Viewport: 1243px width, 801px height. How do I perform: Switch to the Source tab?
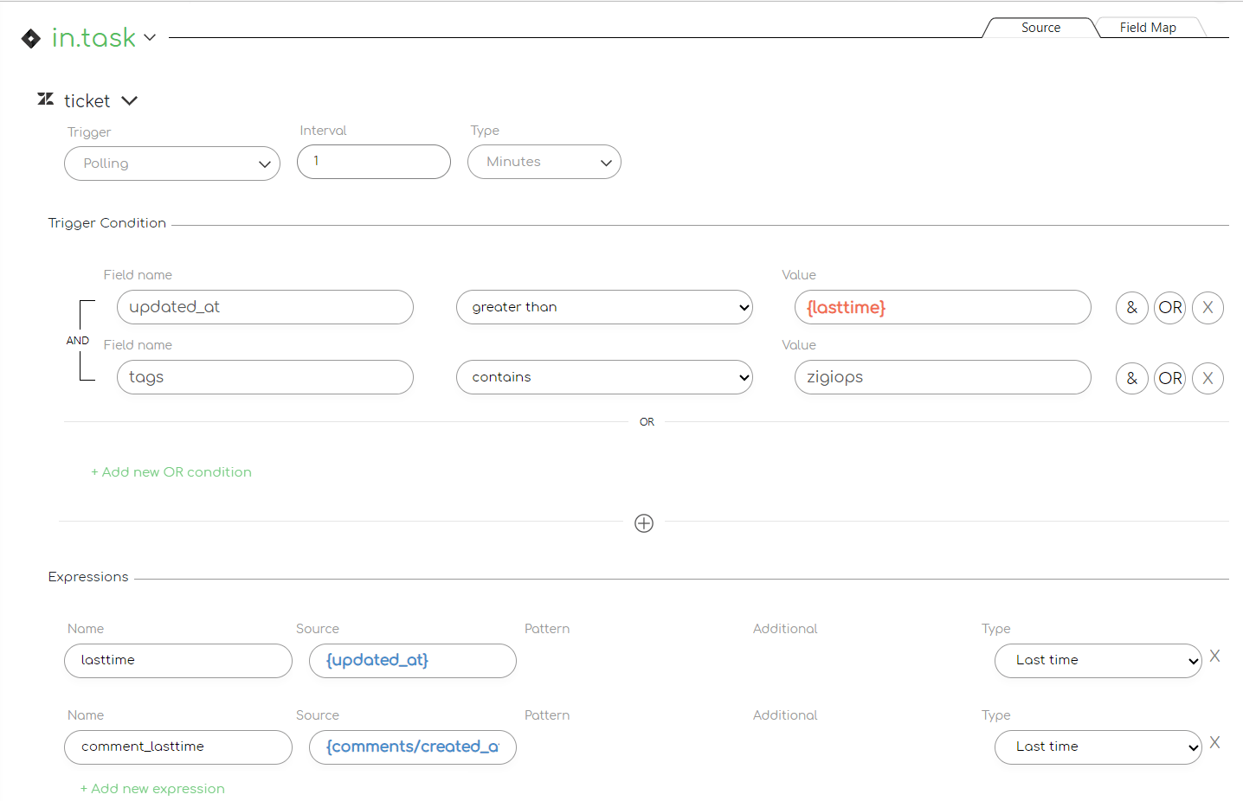(x=1040, y=28)
